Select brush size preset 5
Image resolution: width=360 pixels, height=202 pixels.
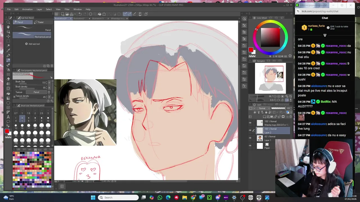click(22, 119)
